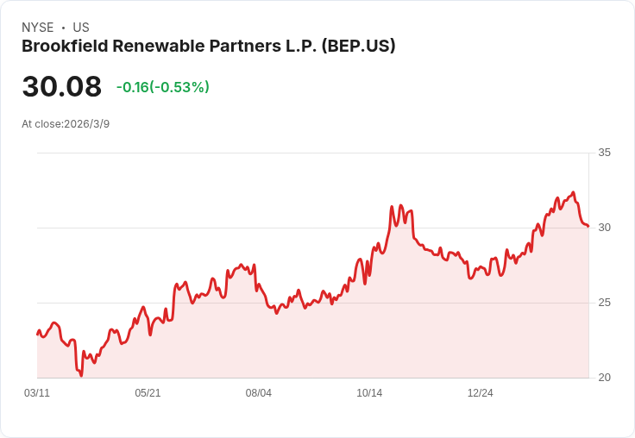Click the right end of the price line
This screenshot has height=438, width=635.
[588, 227]
